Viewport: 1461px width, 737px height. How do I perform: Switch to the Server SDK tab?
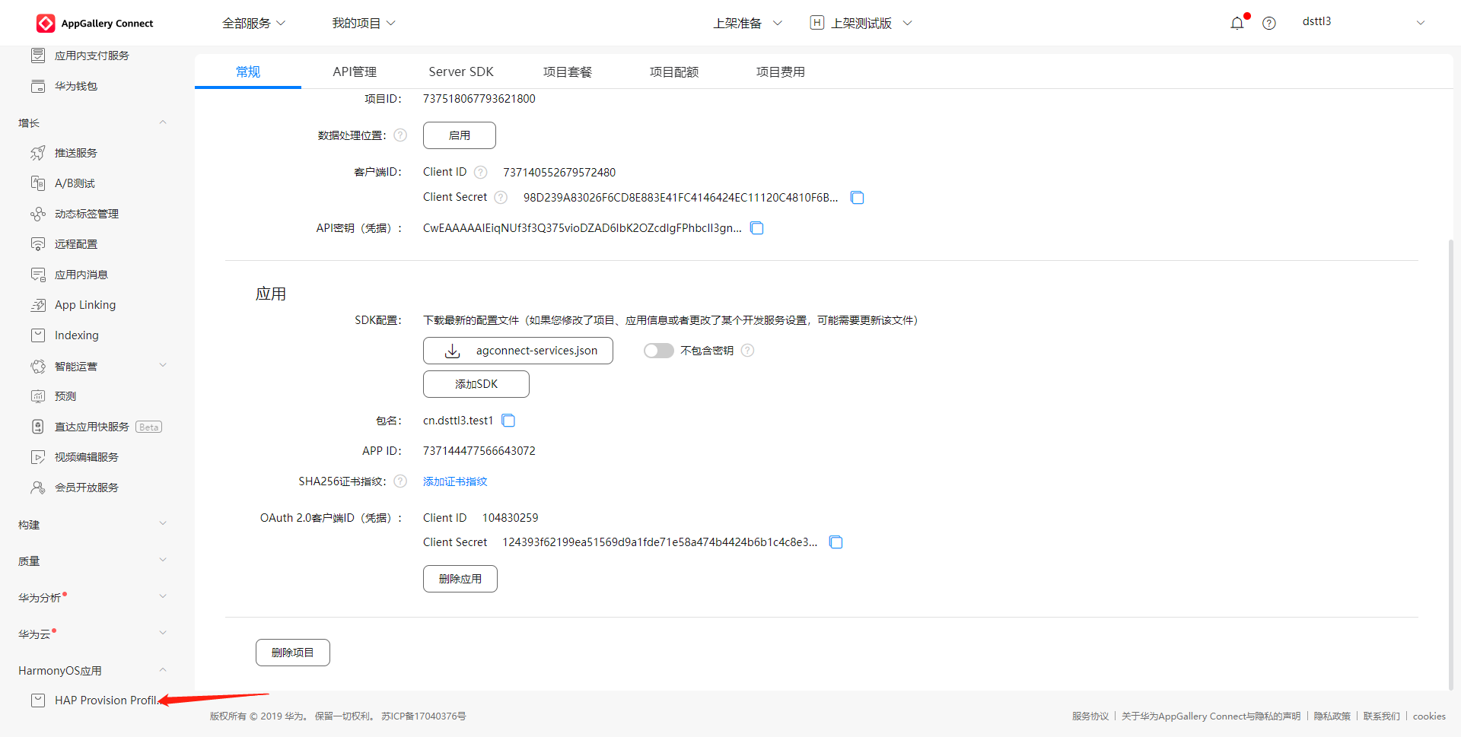(461, 71)
